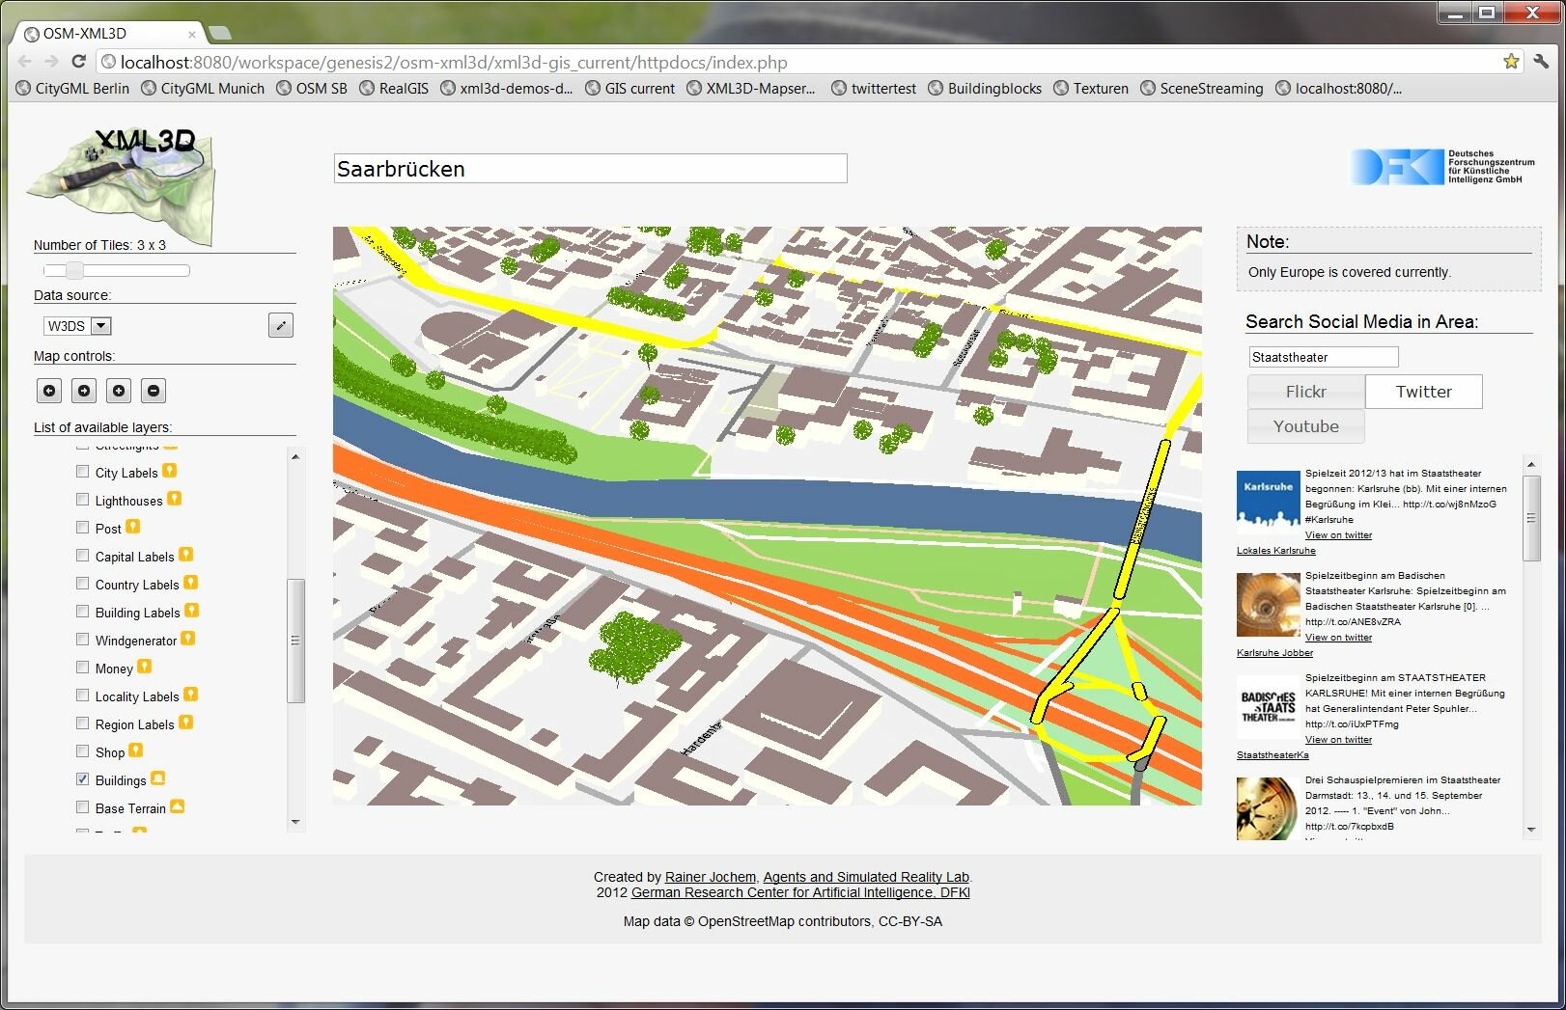The image size is (1566, 1010).
Task: Select the Flickr social media tab
Action: 1305,392
